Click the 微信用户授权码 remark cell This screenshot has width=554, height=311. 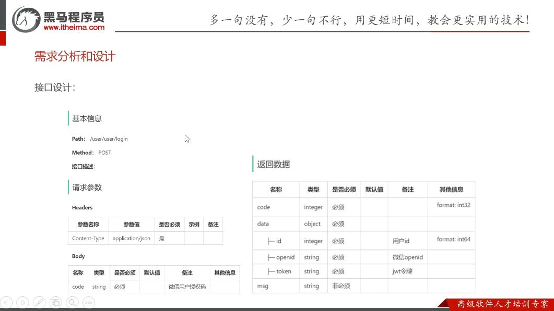pyautogui.click(x=187, y=287)
